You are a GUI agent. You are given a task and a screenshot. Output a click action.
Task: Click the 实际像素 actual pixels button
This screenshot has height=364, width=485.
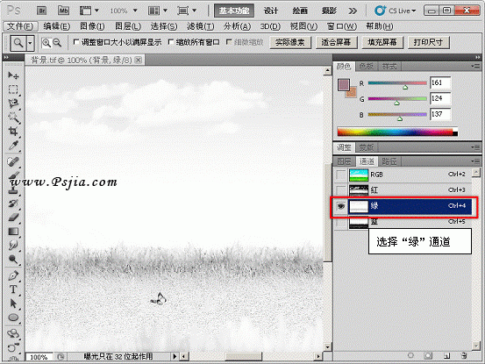tap(289, 42)
